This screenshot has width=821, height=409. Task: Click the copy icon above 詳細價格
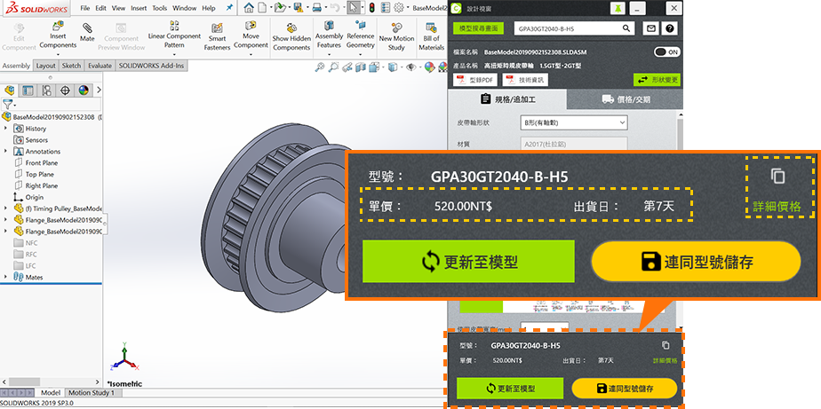[x=777, y=176]
